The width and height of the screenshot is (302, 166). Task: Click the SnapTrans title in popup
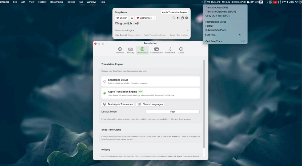(121, 12)
